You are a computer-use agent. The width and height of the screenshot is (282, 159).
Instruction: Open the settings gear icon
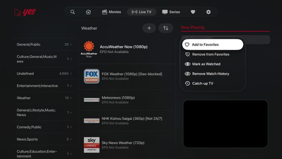tap(208, 12)
